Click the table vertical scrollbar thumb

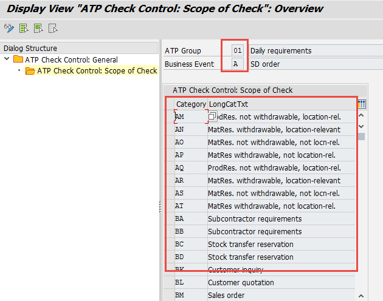362,137
